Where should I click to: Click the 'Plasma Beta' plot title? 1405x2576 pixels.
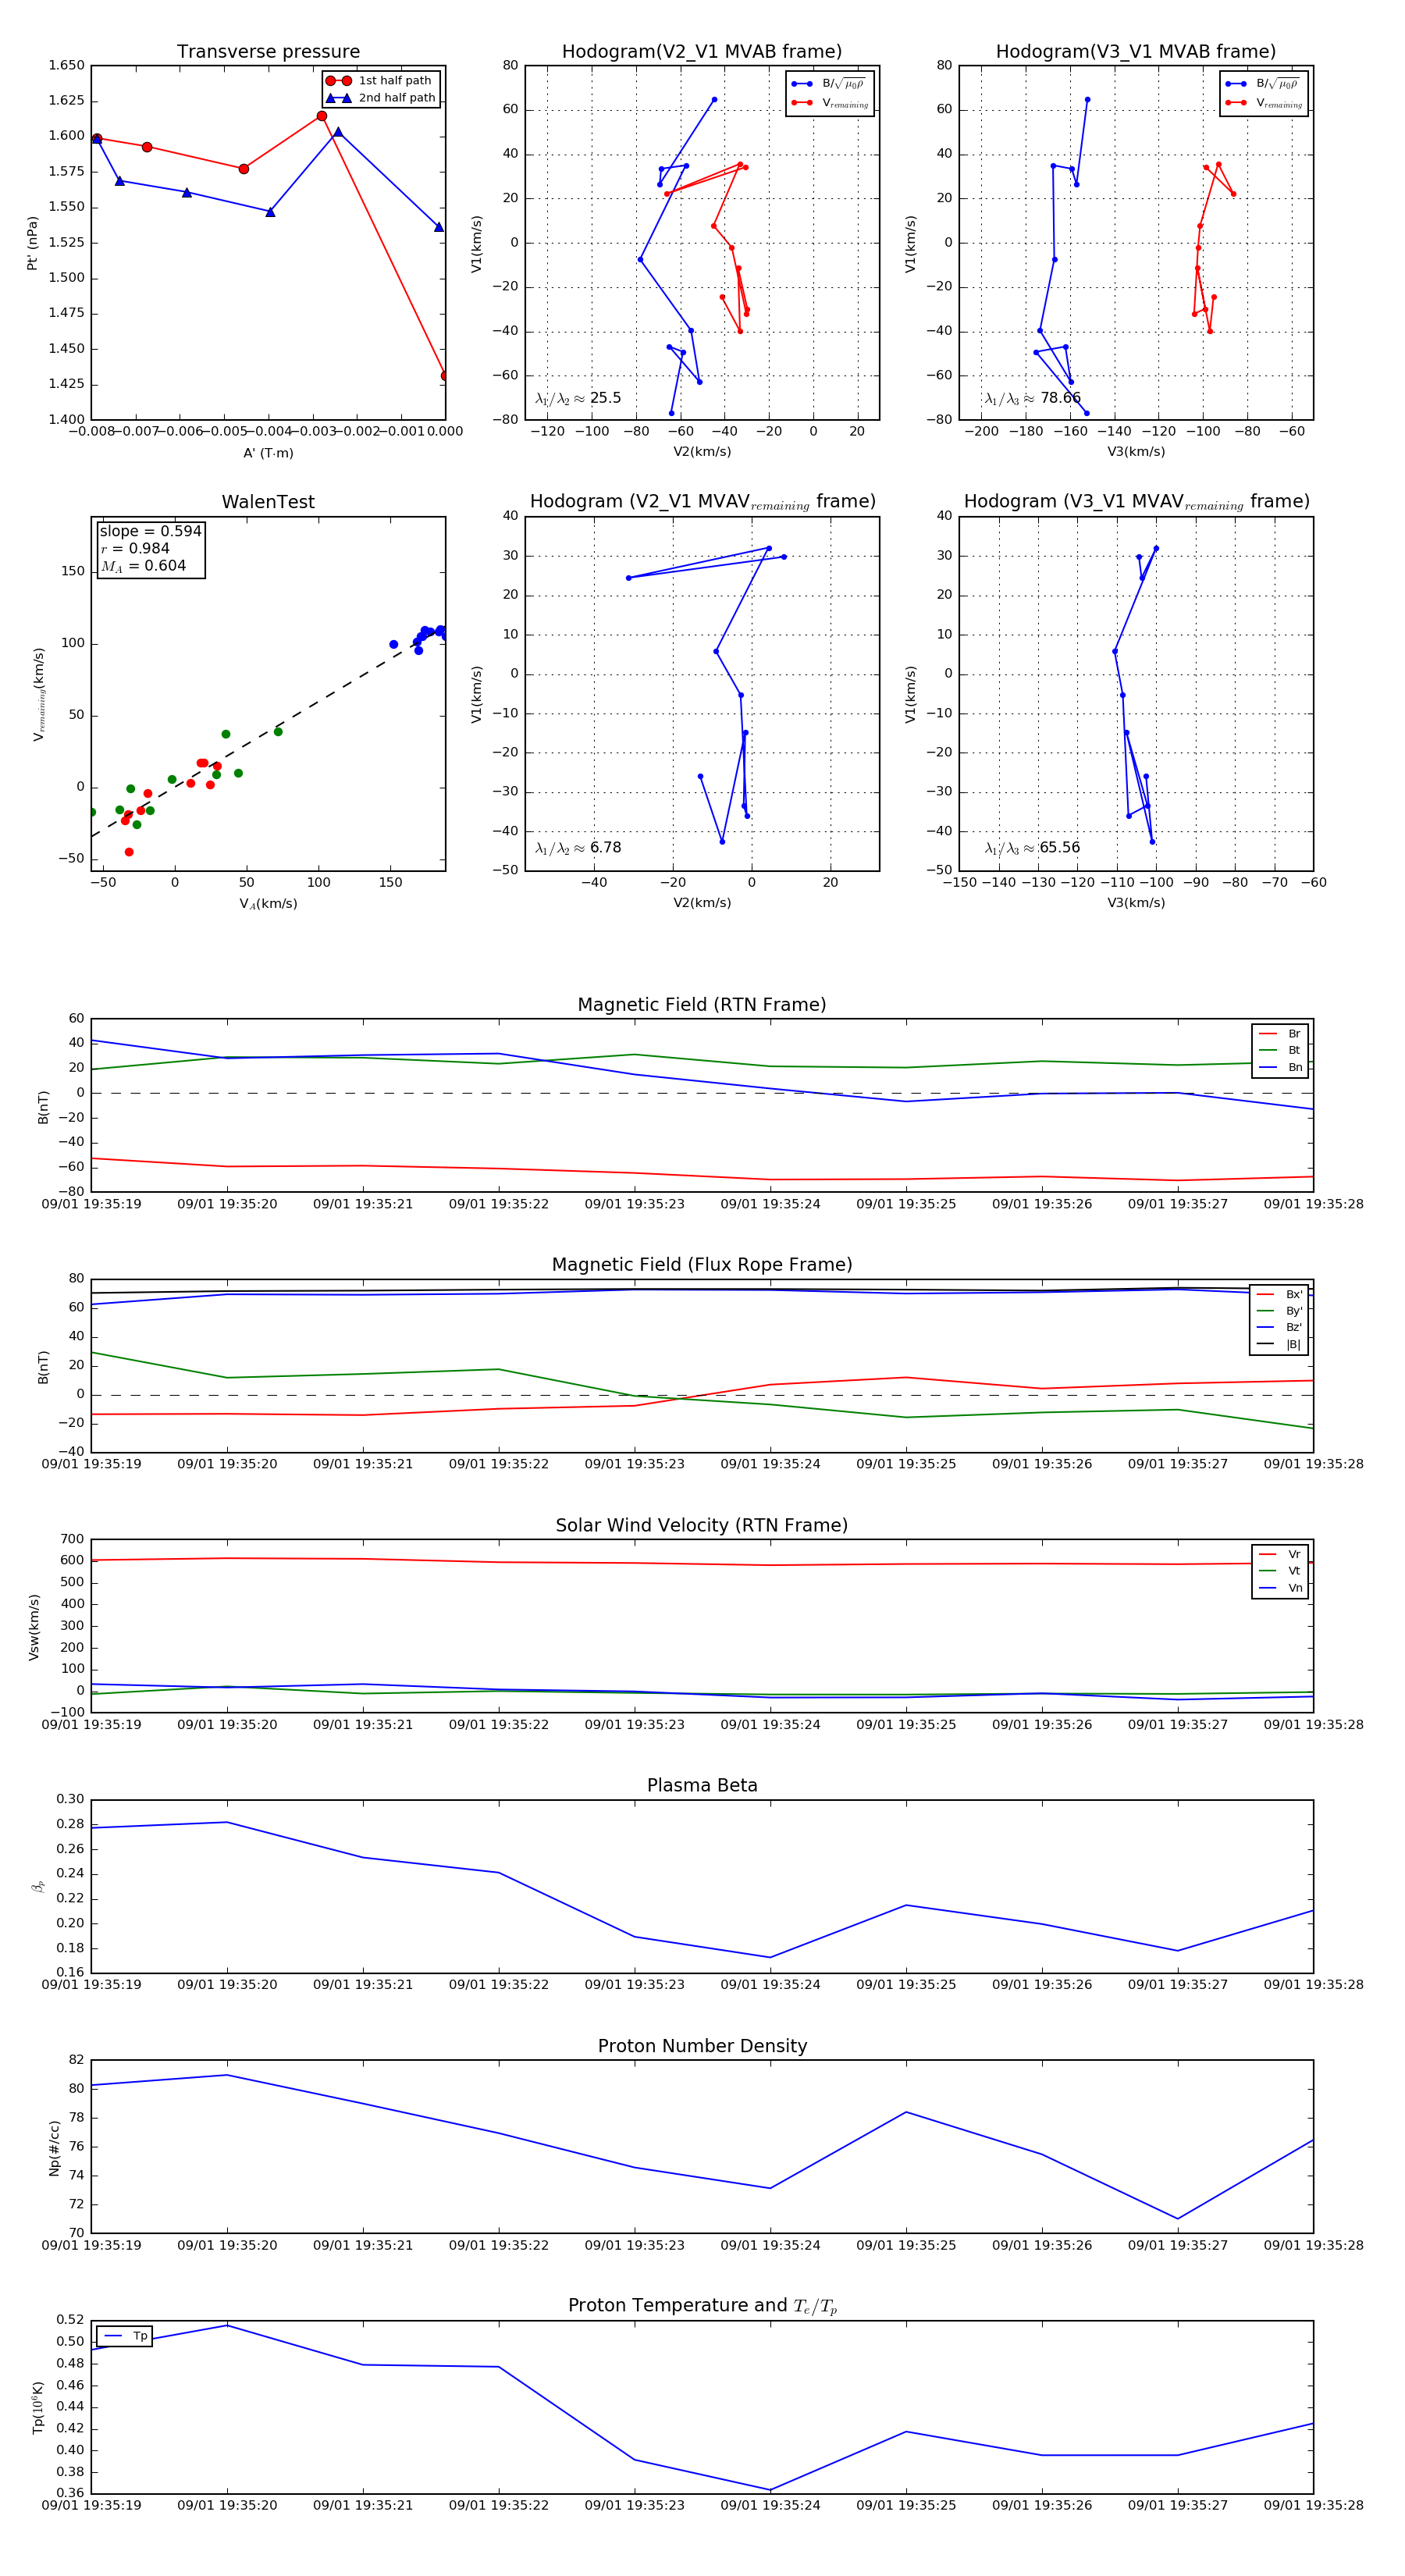click(x=702, y=1786)
